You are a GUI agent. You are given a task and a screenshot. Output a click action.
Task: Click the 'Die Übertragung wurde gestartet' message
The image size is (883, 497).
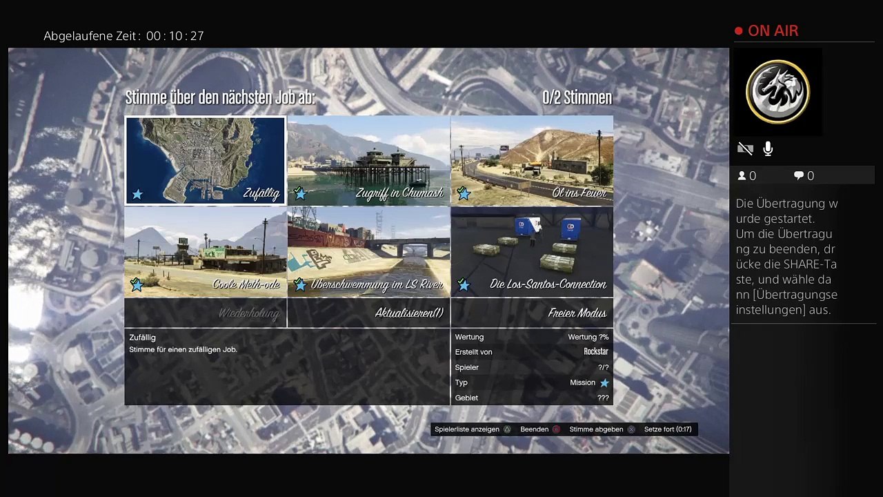point(786,211)
